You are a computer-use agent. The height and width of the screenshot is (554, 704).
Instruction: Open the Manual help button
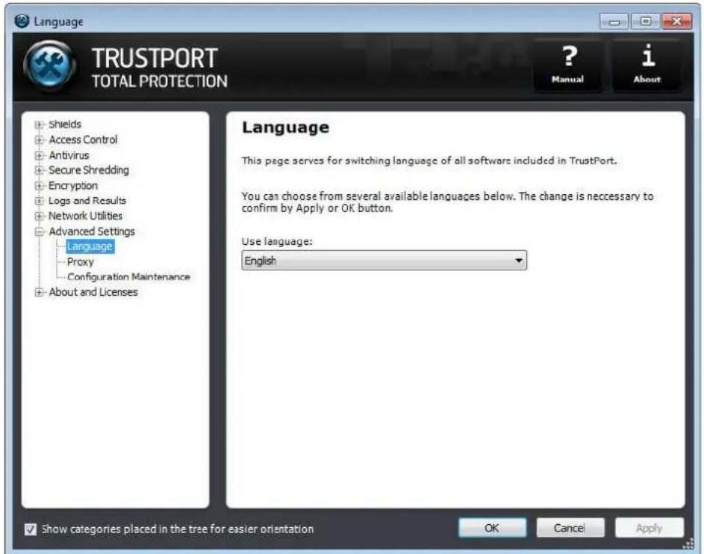(x=568, y=66)
